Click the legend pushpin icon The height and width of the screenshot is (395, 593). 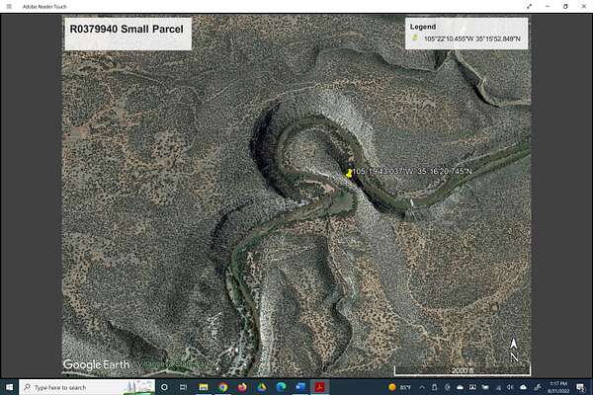tap(416, 39)
